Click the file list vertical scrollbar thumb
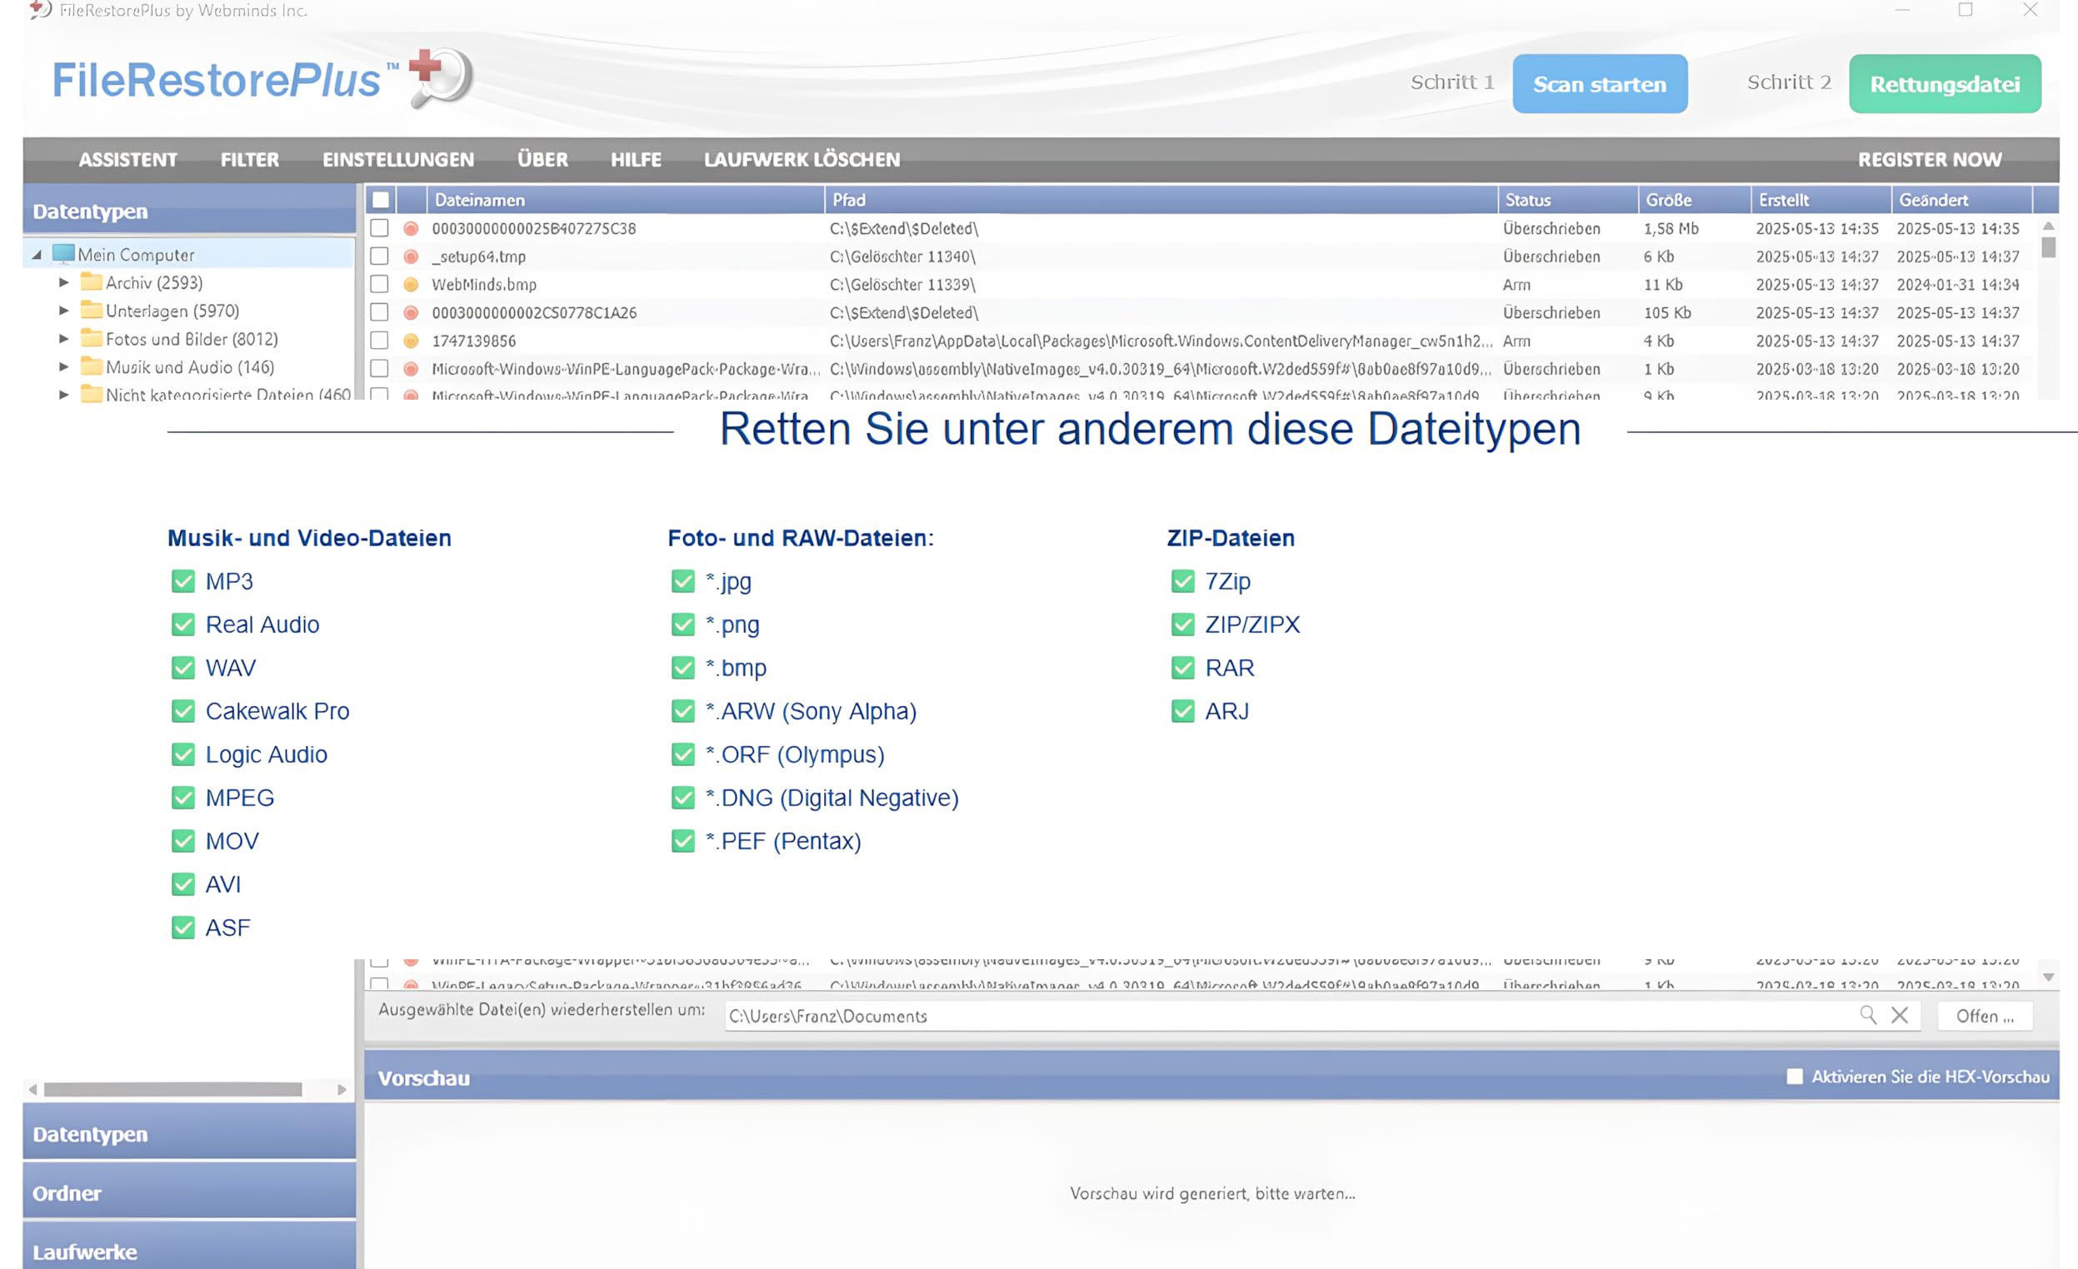Image resolution: width=2078 pixels, height=1269 pixels. [x=2049, y=247]
